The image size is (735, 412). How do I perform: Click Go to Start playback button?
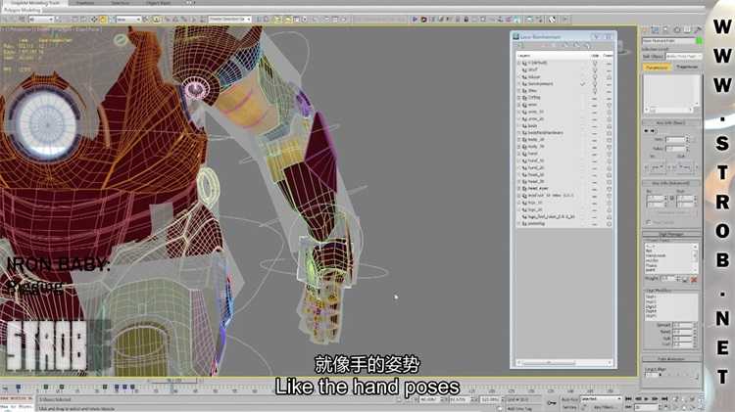pos(628,399)
